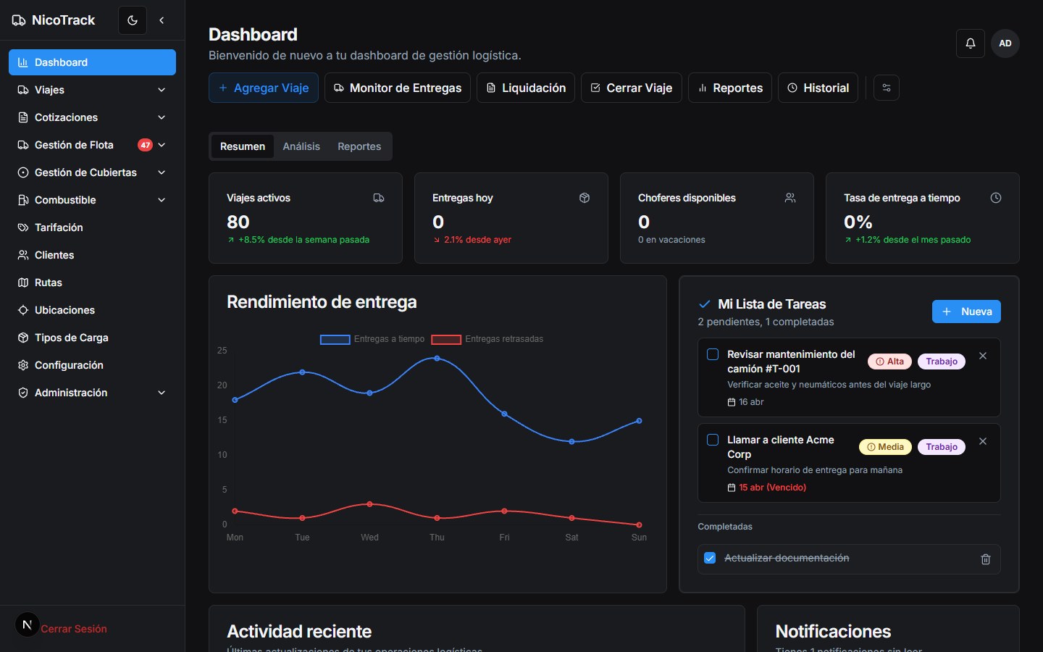Go to Clientes in the sidebar
Image resolution: width=1043 pixels, height=652 pixels.
[92, 255]
